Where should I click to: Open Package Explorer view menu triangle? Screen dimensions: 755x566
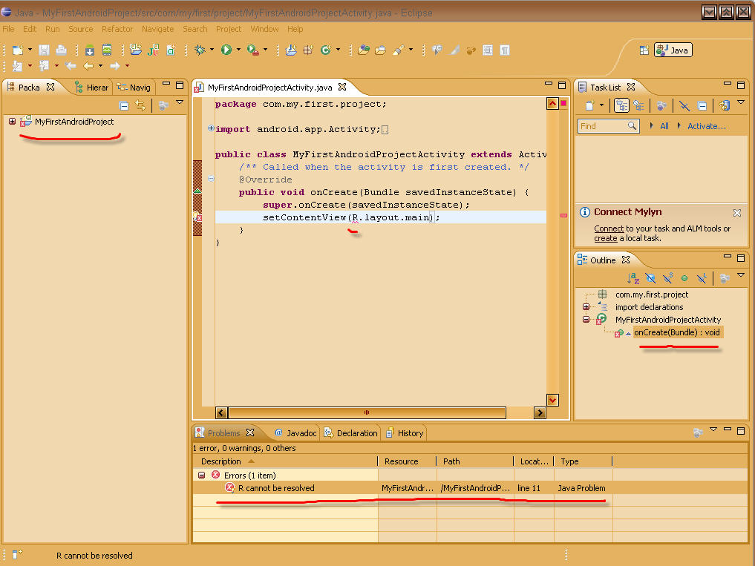coord(180,102)
